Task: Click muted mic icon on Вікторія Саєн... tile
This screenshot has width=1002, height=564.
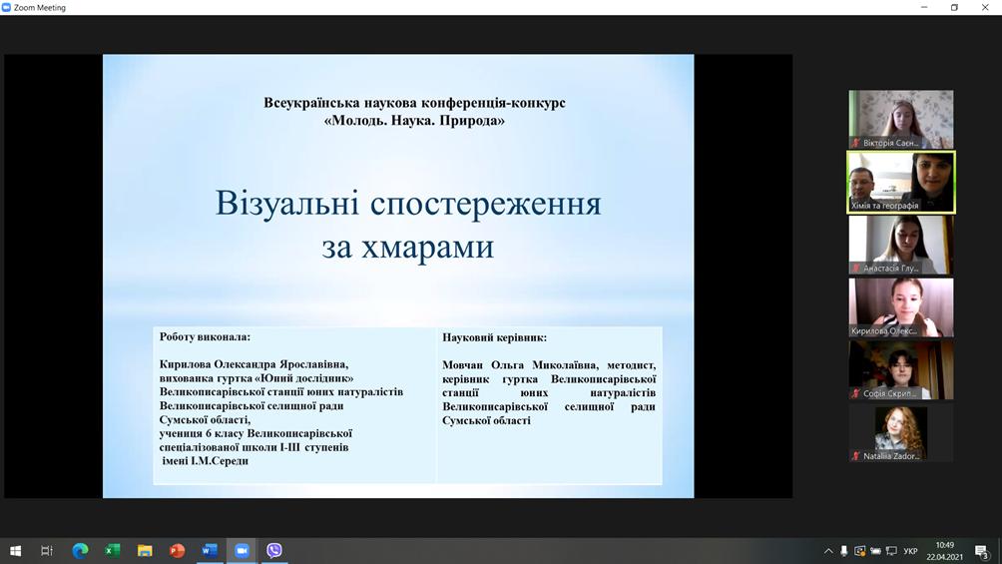Action: click(855, 143)
